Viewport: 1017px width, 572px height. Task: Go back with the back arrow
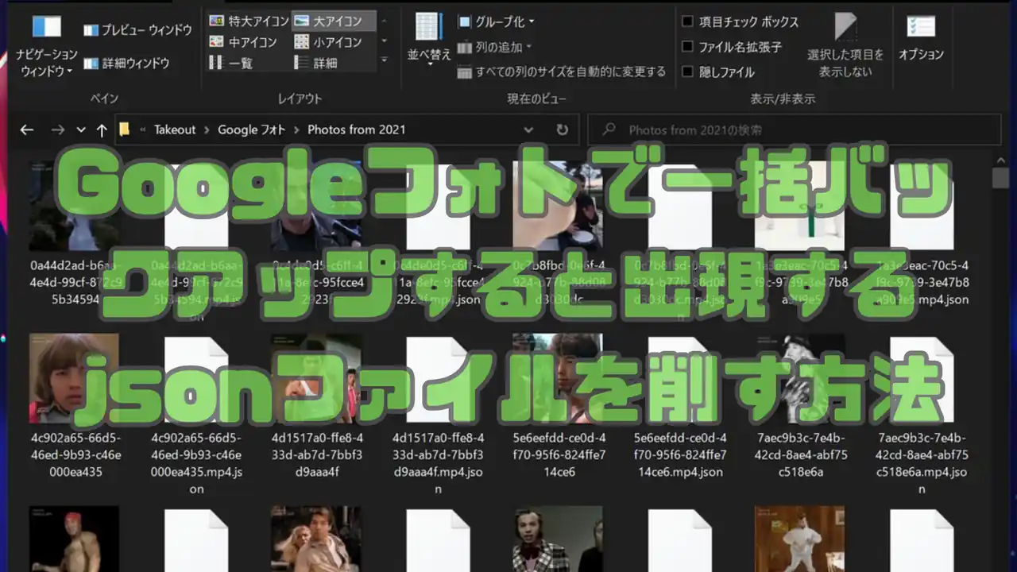pyautogui.click(x=27, y=129)
